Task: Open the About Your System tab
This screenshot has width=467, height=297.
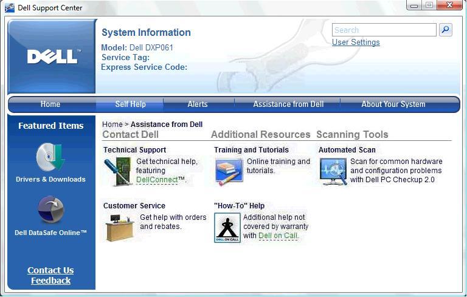Action: coord(393,104)
